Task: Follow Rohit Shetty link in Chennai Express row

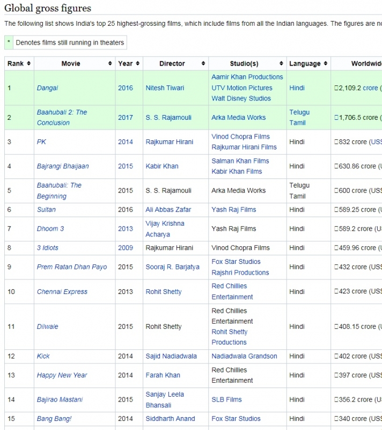Action: 164,291
